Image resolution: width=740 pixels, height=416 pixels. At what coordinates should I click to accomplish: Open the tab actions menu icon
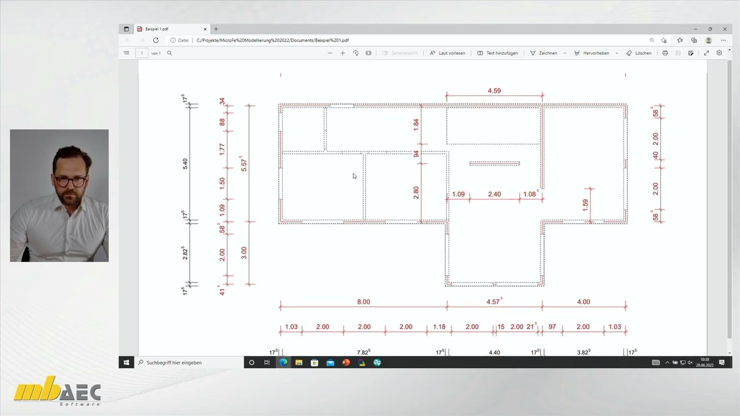click(x=126, y=29)
